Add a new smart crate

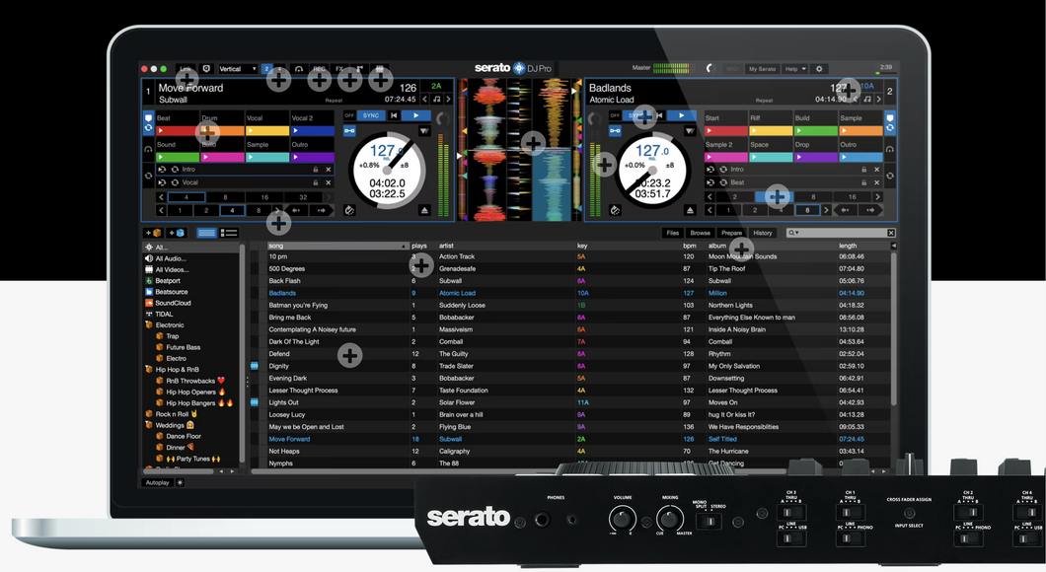tap(178, 233)
